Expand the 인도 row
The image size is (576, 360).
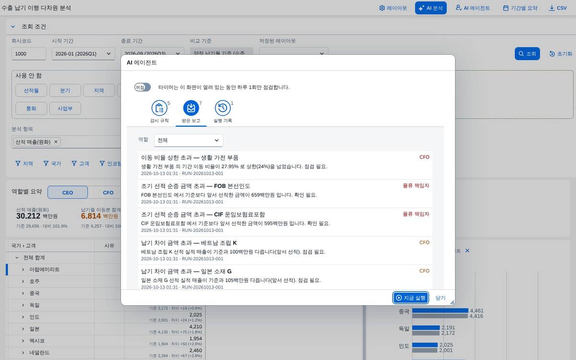click(x=23, y=317)
